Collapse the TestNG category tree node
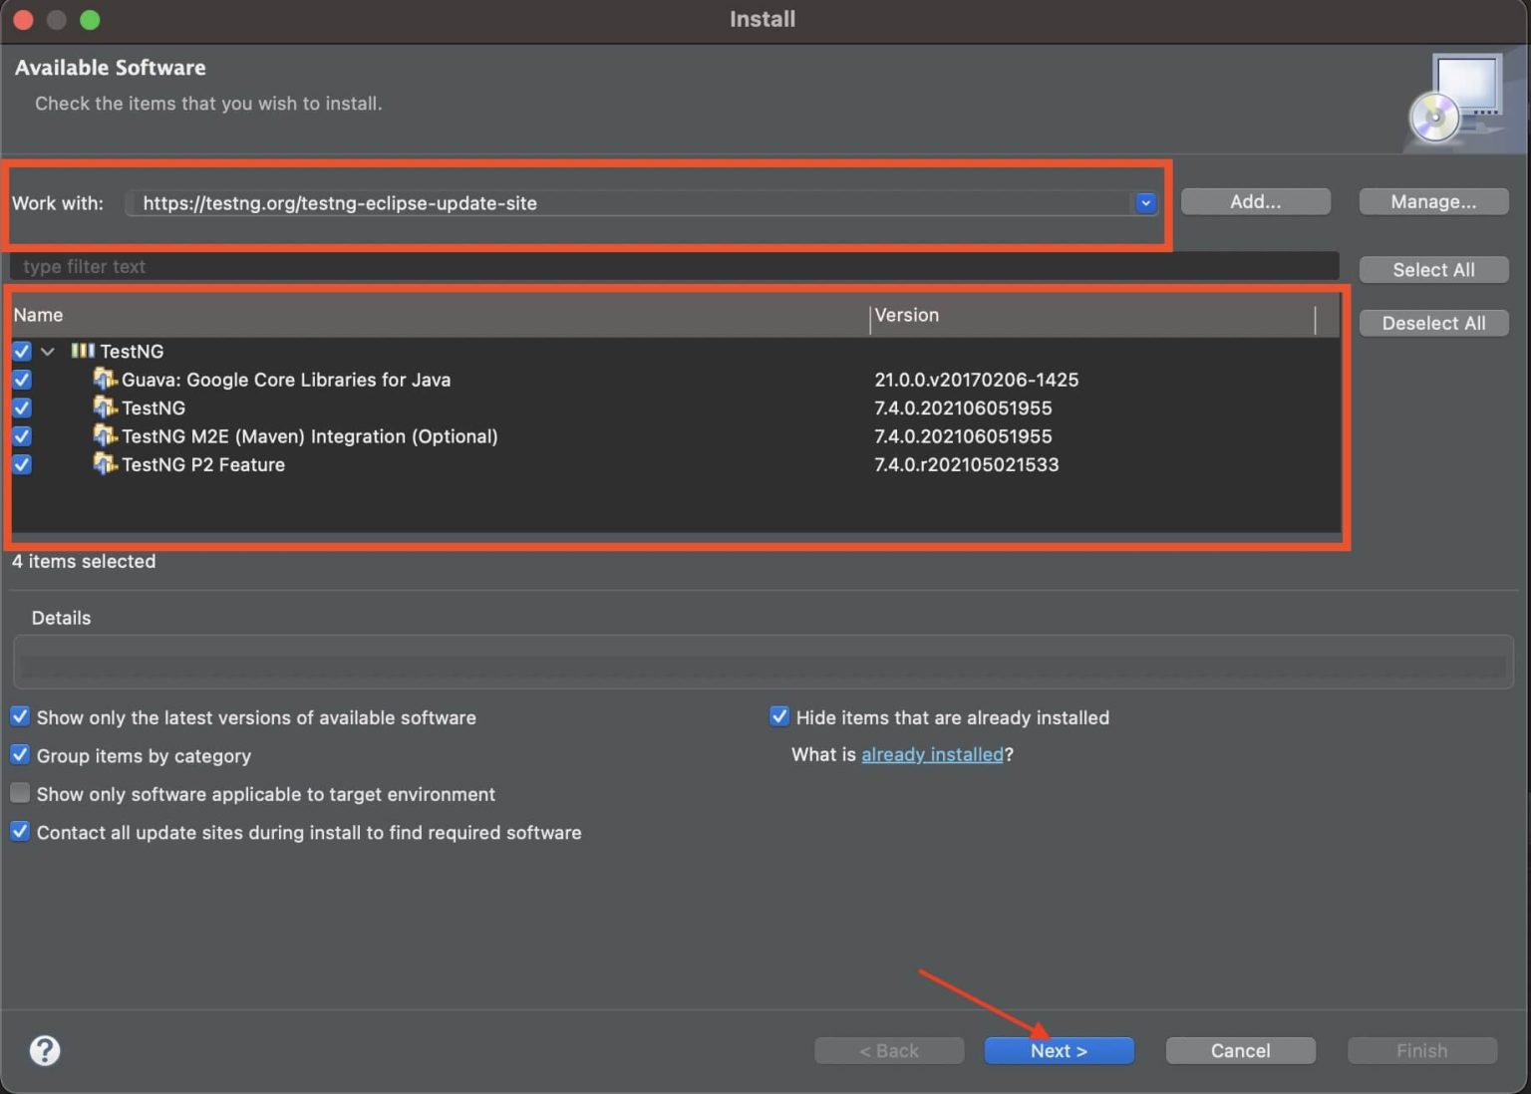 point(48,351)
